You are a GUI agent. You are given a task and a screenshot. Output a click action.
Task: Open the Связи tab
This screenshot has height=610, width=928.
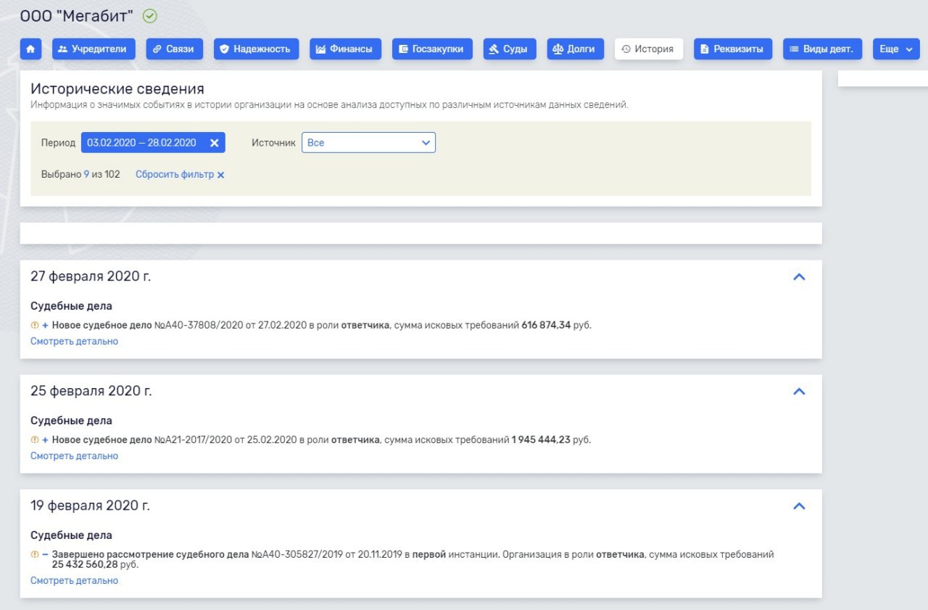tap(174, 49)
